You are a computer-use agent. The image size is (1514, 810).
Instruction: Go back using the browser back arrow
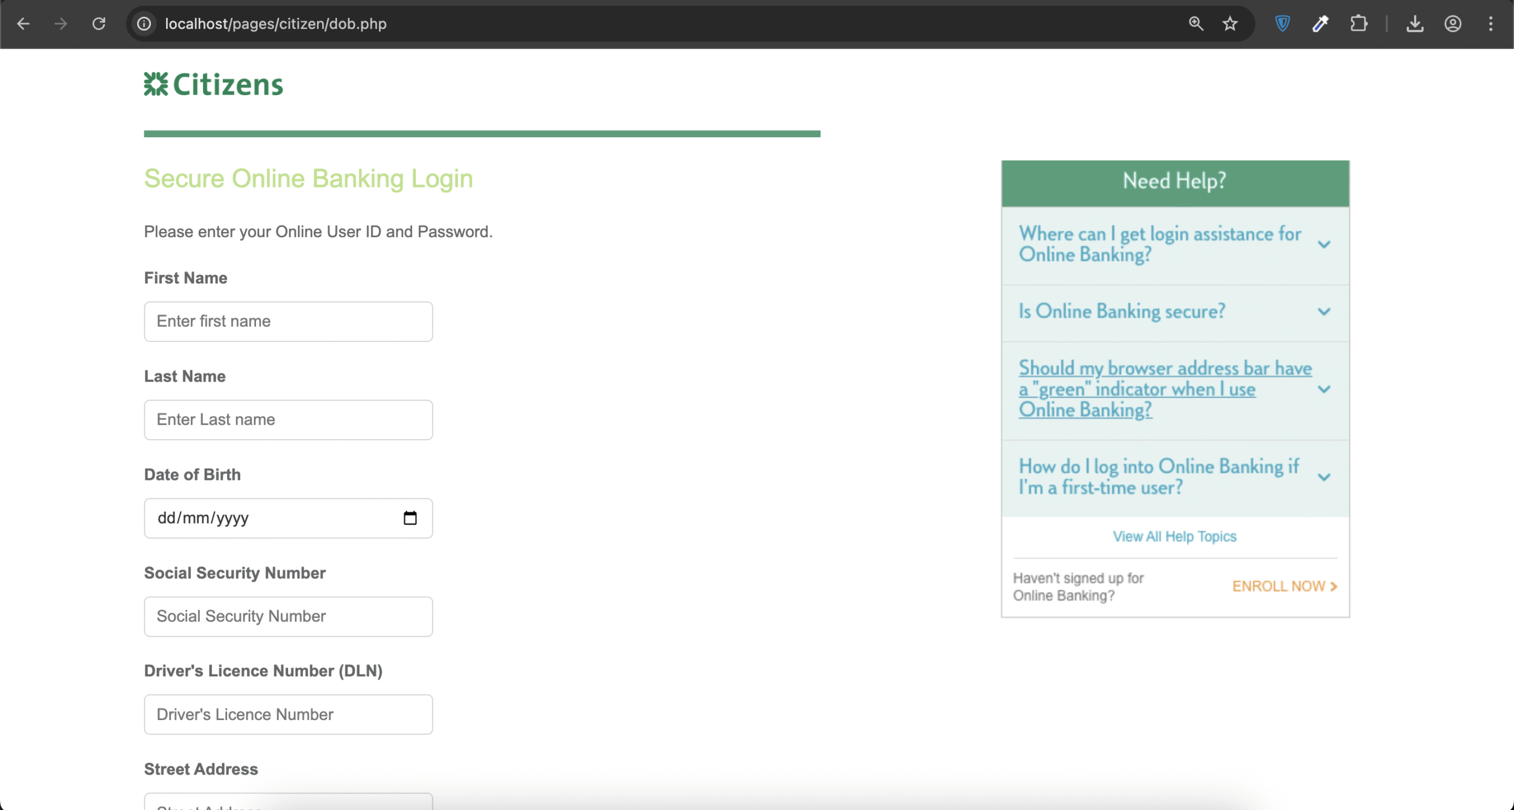point(23,24)
